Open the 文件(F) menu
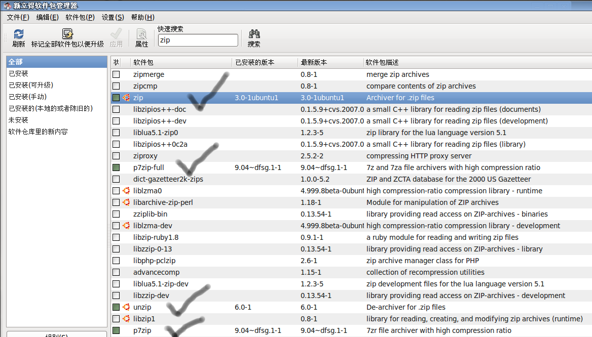 pyautogui.click(x=18, y=17)
